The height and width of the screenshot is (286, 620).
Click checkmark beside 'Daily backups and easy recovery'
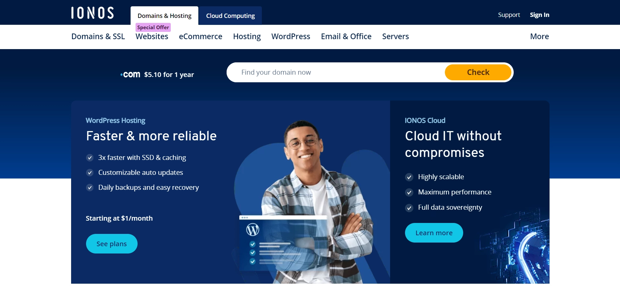click(90, 187)
